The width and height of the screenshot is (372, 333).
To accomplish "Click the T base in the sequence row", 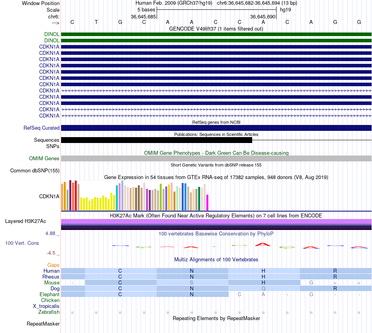I will (x=96, y=22).
